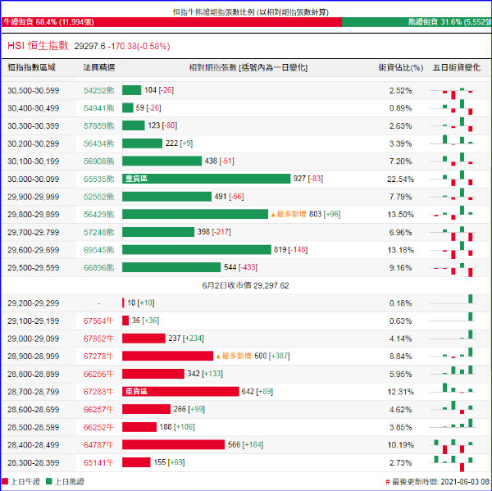Open bear warrant link 65535熊
This screenshot has width=492, height=491.
click(99, 179)
